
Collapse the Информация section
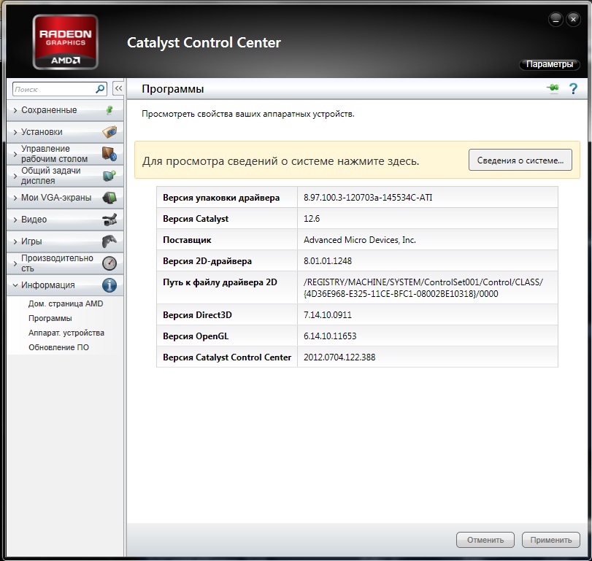click(x=15, y=285)
